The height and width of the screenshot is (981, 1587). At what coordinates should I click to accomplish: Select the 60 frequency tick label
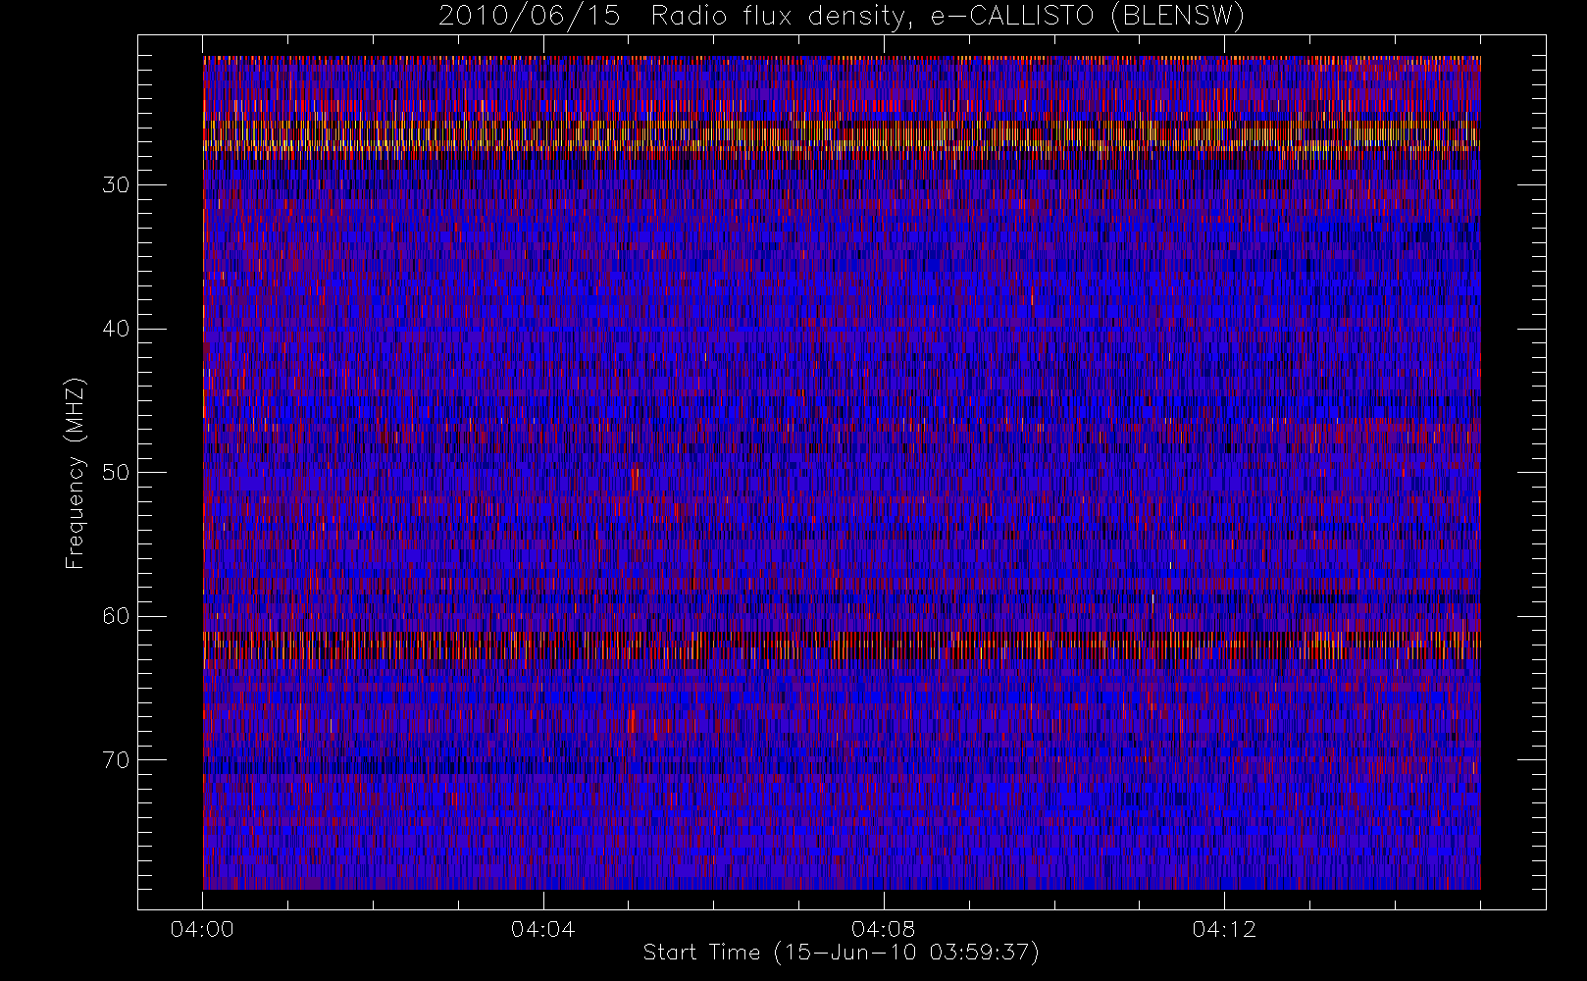tap(116, 616)
